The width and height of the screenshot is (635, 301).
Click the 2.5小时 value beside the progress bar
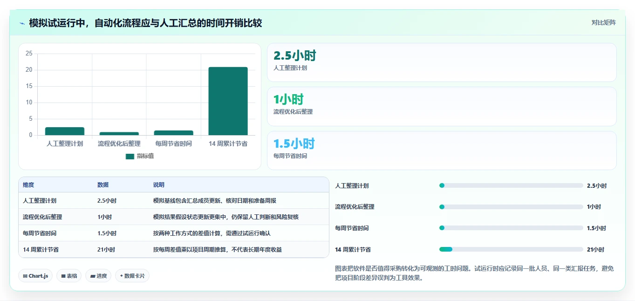click(597, 185)
